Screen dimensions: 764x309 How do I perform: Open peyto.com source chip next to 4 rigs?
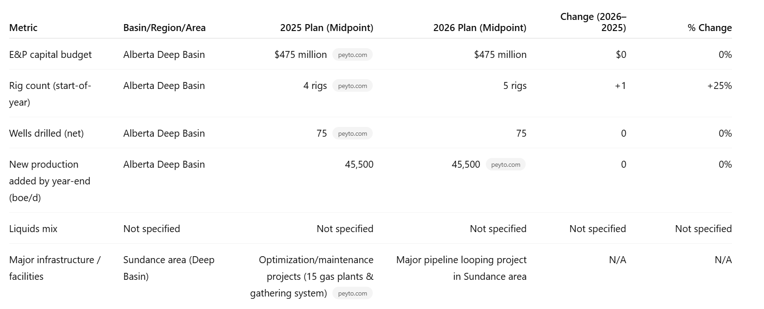click(352, 86)
